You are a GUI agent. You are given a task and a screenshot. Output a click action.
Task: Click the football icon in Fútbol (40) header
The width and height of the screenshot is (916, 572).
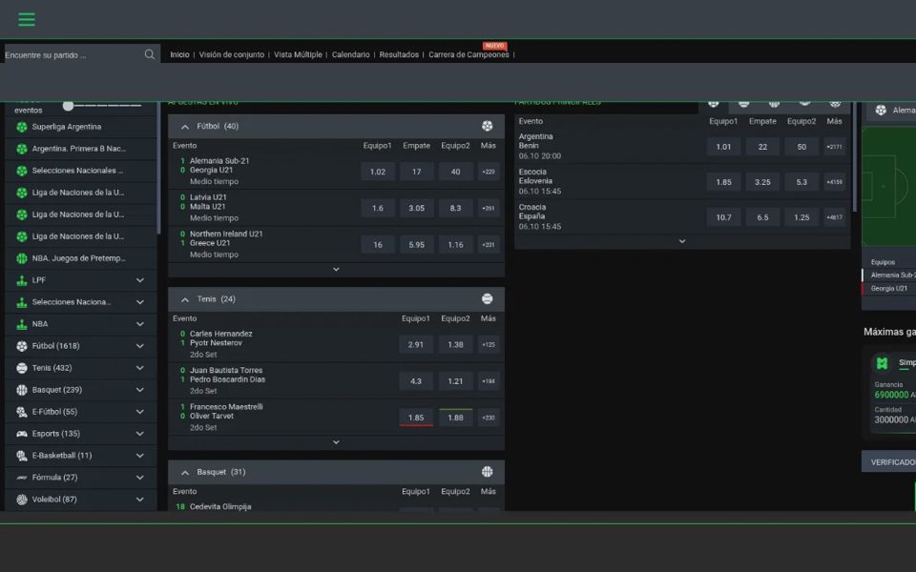(488, 126)
